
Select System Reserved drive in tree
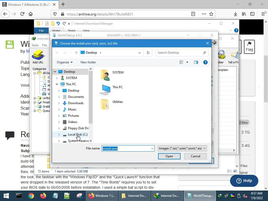(78, 141)
